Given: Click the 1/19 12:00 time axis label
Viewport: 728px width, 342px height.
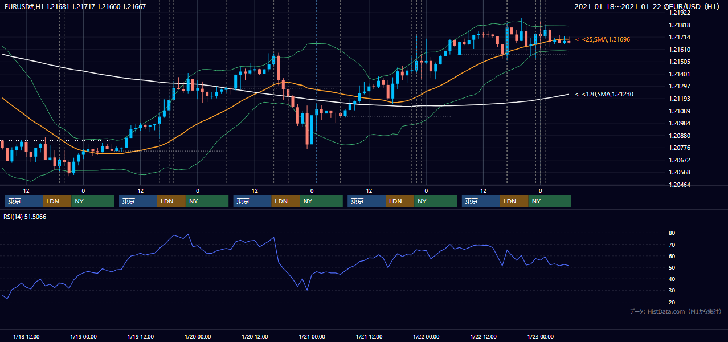Looking at the screenshot, I should 141,336.
